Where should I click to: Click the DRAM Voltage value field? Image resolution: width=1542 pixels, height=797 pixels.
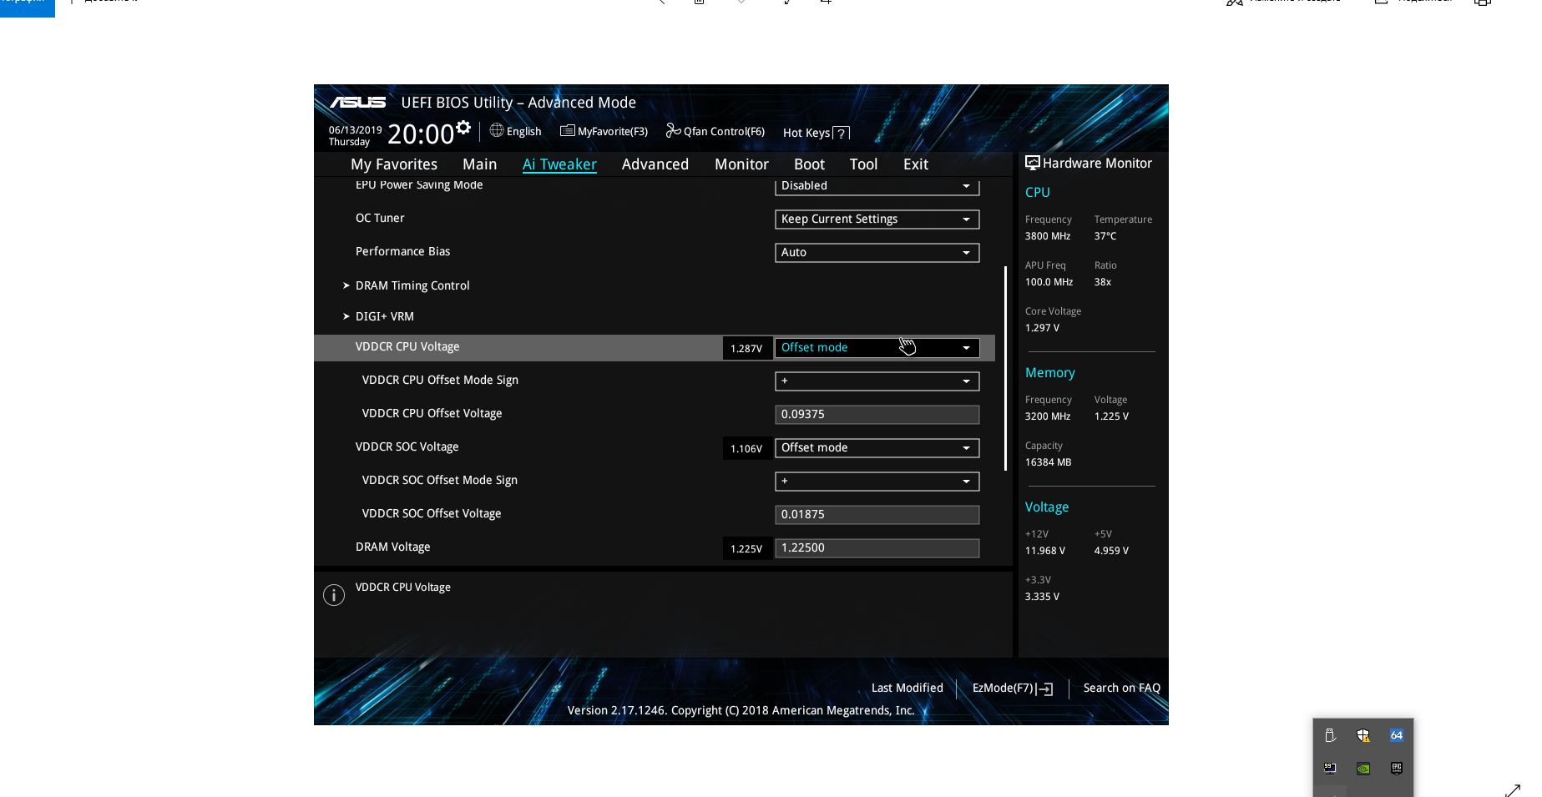(877, 548)
